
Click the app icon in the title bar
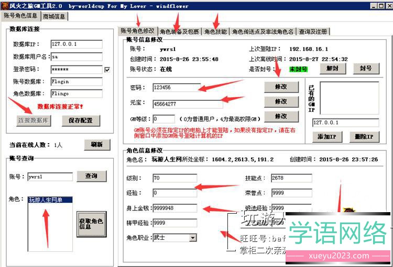(5, 5)
